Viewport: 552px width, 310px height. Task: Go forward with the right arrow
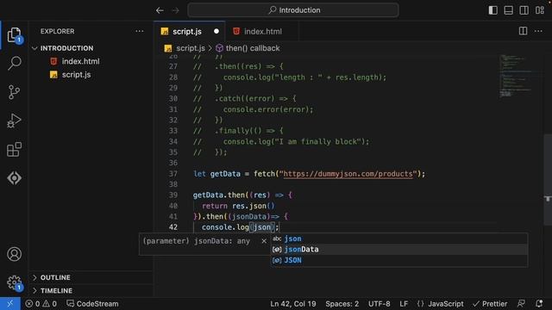175,10
